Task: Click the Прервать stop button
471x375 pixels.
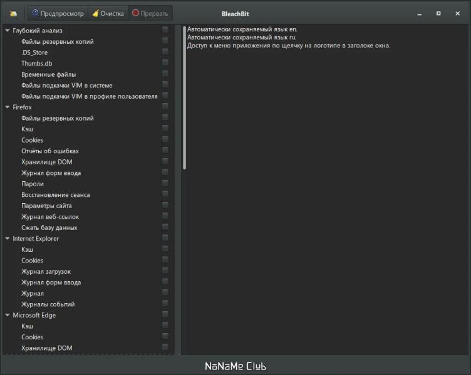Action: [150, 14]
